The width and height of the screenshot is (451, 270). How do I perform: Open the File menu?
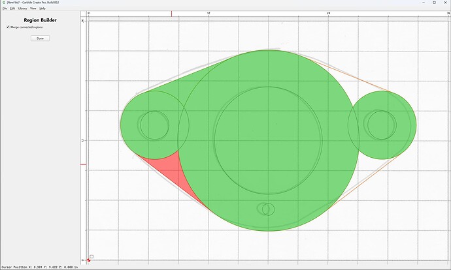point(5,8)
